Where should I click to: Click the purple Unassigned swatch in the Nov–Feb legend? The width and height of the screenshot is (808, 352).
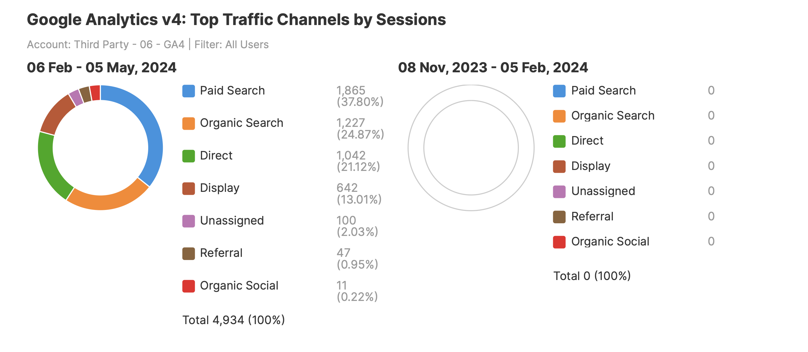(x=559, y=192)
